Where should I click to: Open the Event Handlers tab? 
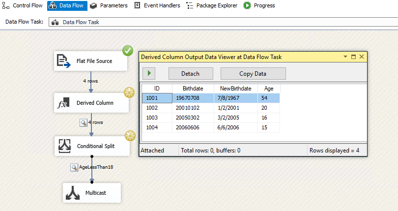pyautogui.click(x=157, y=5)
